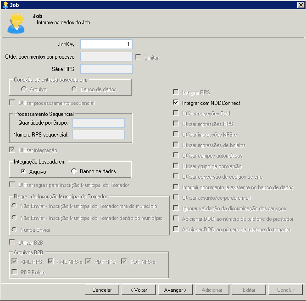
Task: Toggle the PDF NFS-e checkbox
Action: click(x=124, y=261)
